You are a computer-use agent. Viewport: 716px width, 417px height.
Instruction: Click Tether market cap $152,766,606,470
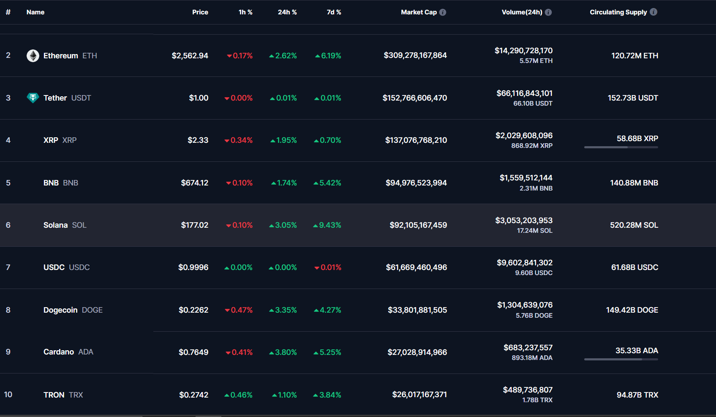click(x=415, y=98)
